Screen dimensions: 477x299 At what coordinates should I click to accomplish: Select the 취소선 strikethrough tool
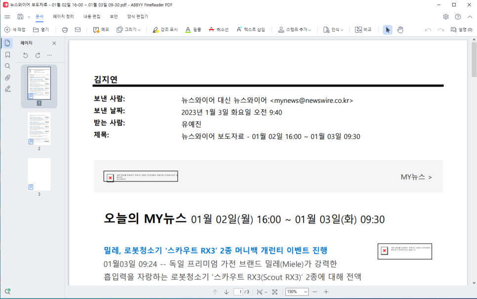[x=219, y=30]
